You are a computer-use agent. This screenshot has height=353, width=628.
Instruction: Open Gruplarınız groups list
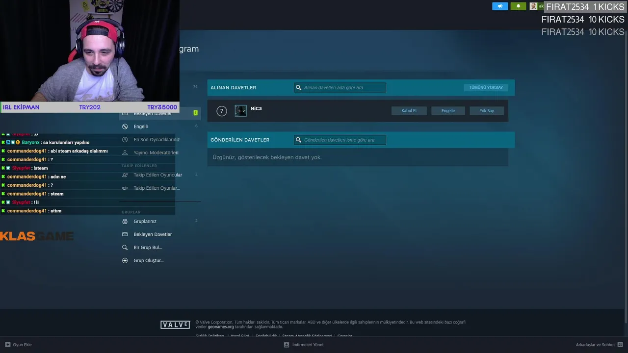tap(145, 222)
